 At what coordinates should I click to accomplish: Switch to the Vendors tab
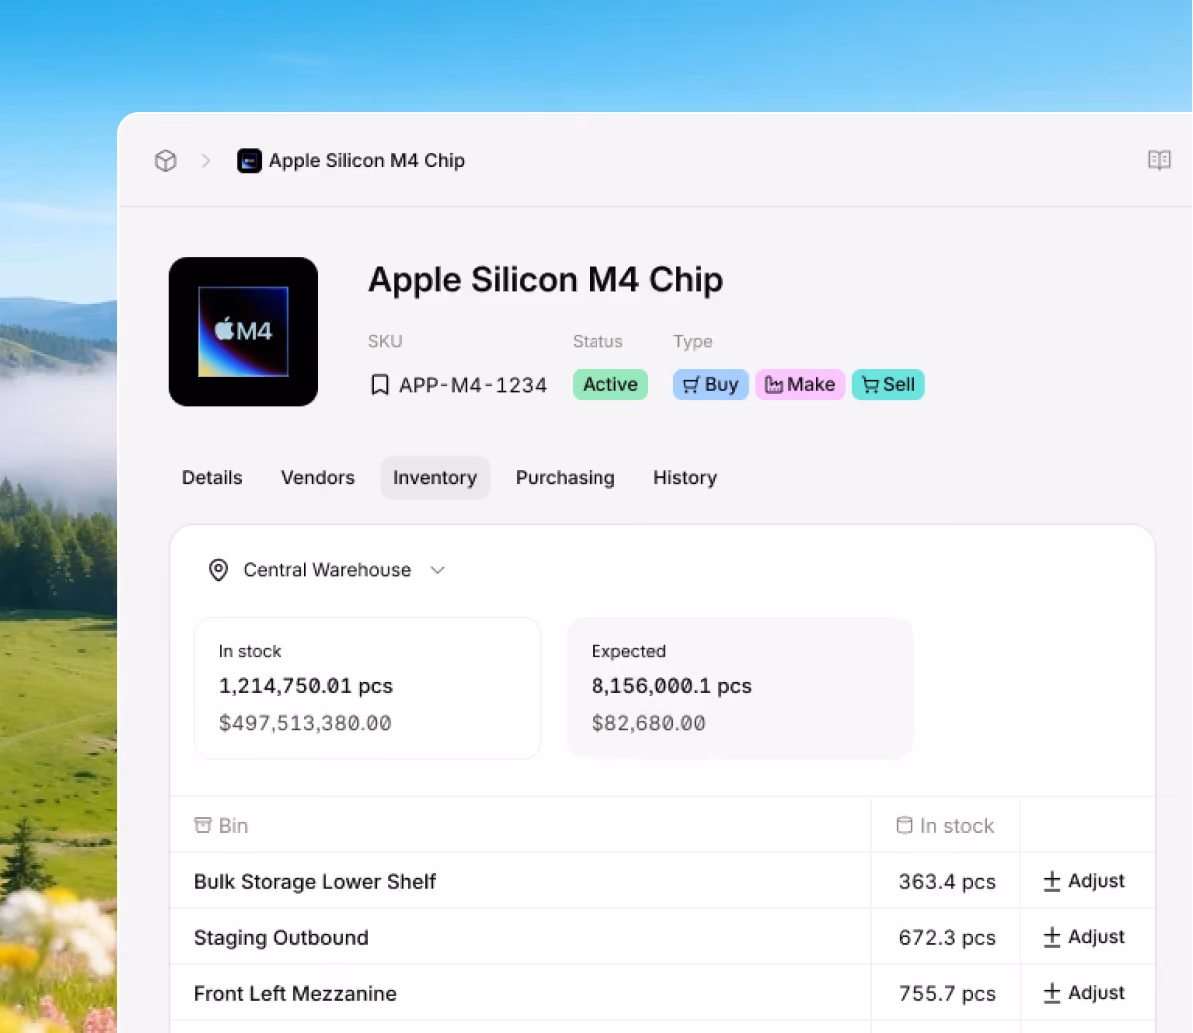318,477
